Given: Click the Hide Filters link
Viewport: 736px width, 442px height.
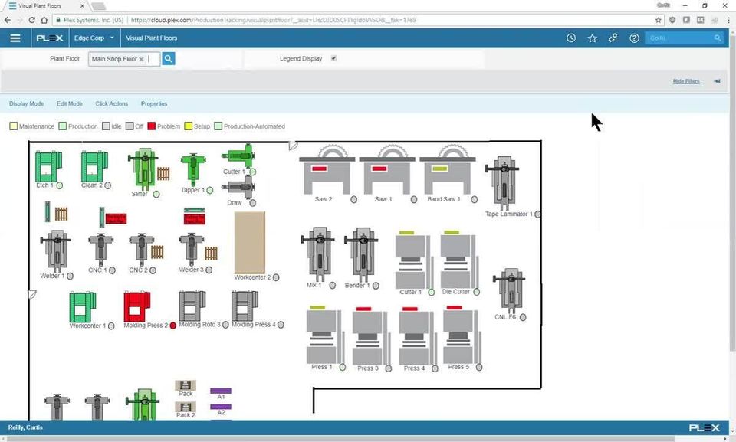Looking at the screenshot, I should (686, 81).
